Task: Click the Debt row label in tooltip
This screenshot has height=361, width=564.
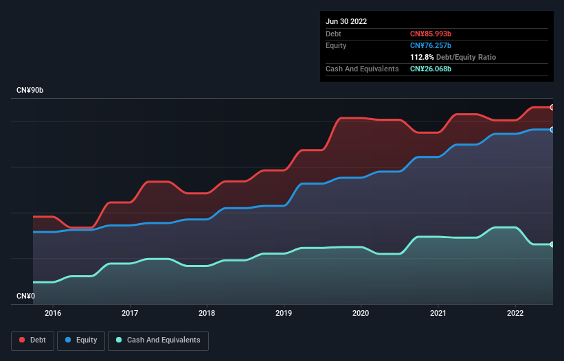Action: (333, 34)
